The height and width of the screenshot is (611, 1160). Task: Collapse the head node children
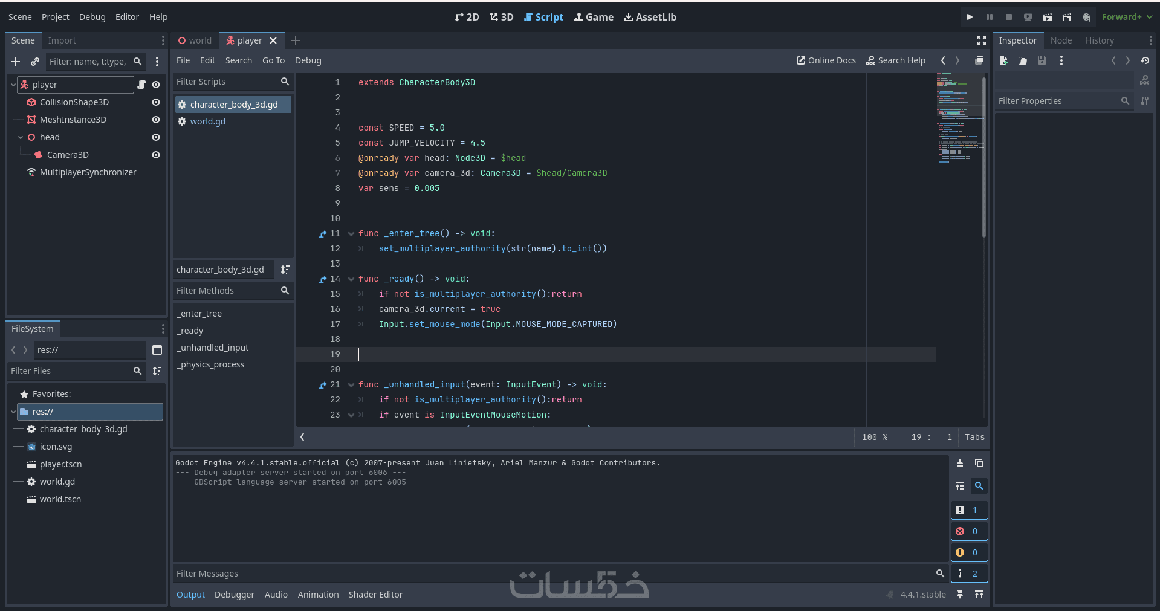click(21, 137)
